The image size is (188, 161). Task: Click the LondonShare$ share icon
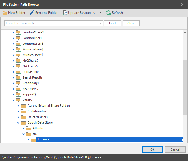[x=18, y=33]
